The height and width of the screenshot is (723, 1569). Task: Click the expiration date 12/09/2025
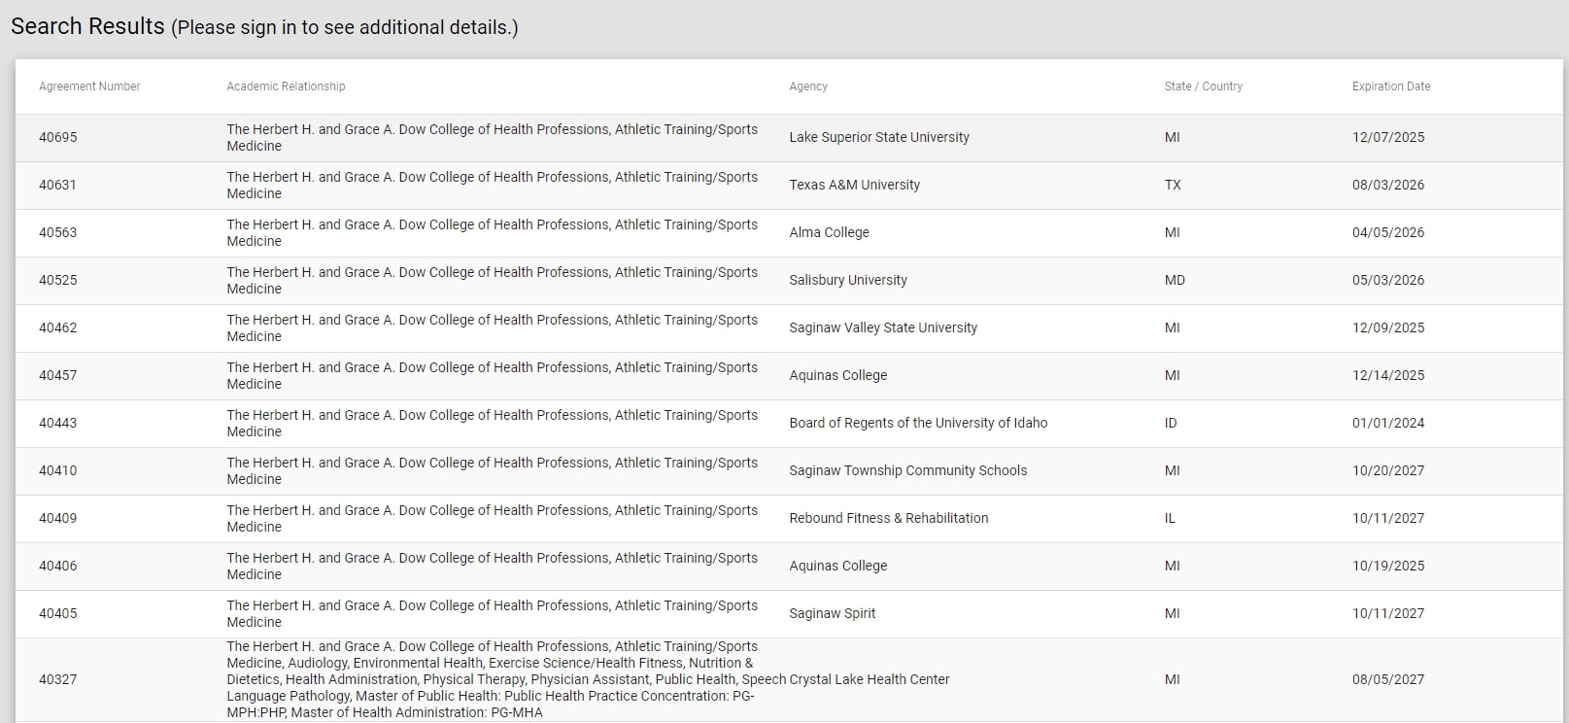(x=1388, y=327)
